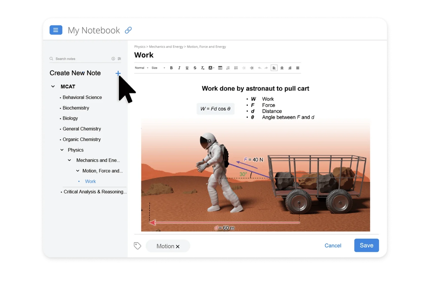Select the Work note in sidebar
The image size is (430, 286).
pyautogui.click(x=90, y=181)
